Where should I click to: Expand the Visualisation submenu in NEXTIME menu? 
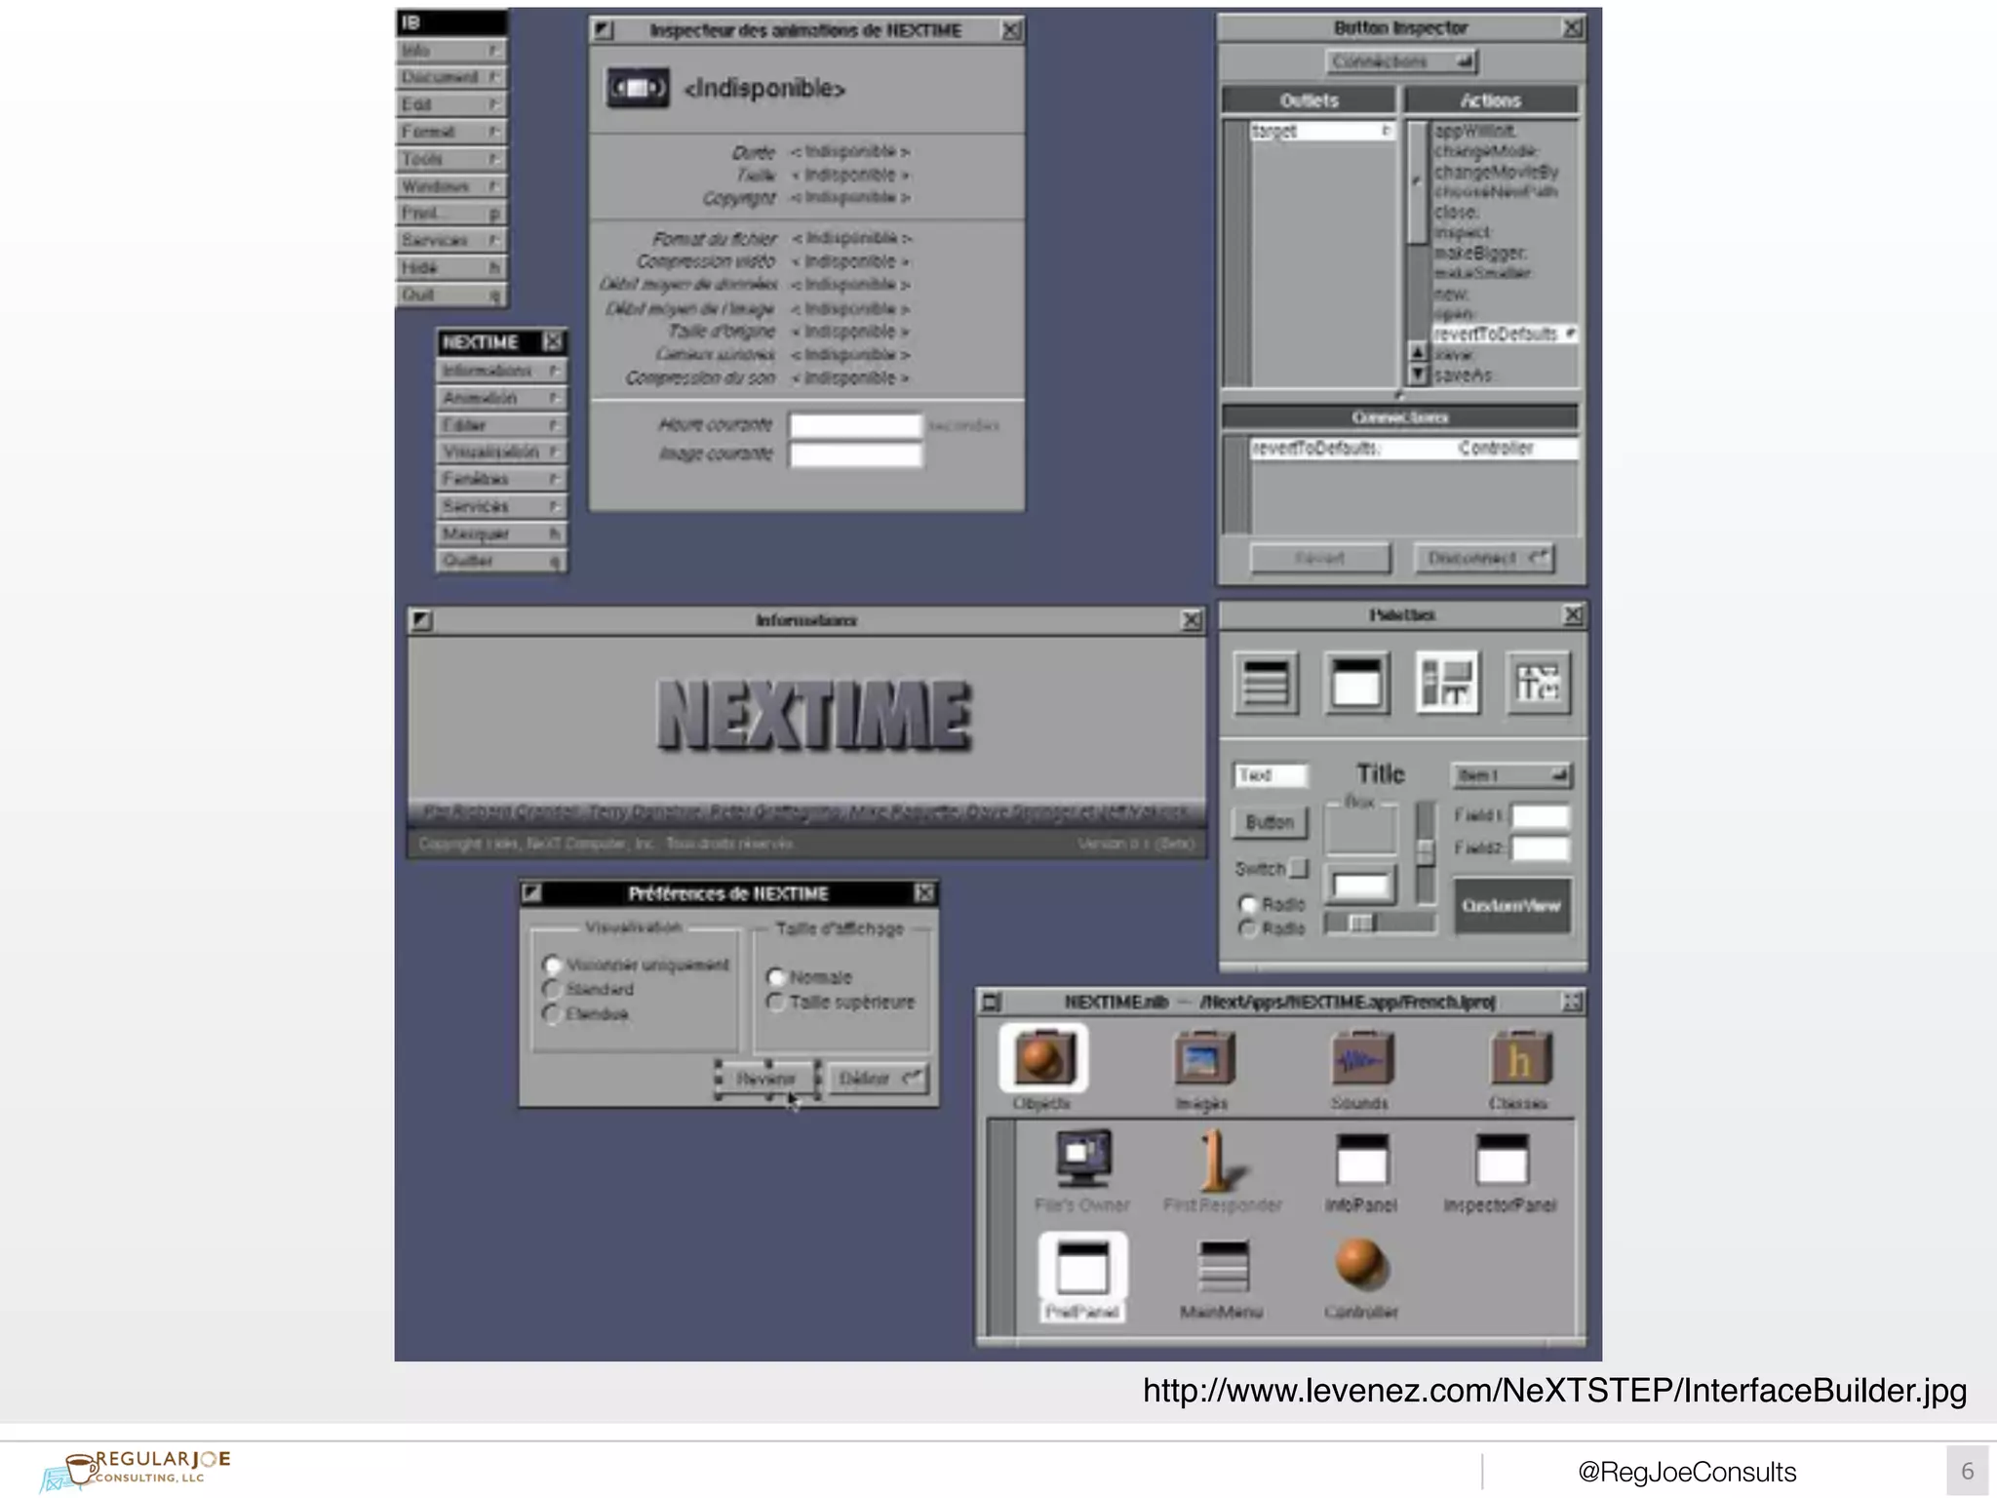click(x=501, y=453)
